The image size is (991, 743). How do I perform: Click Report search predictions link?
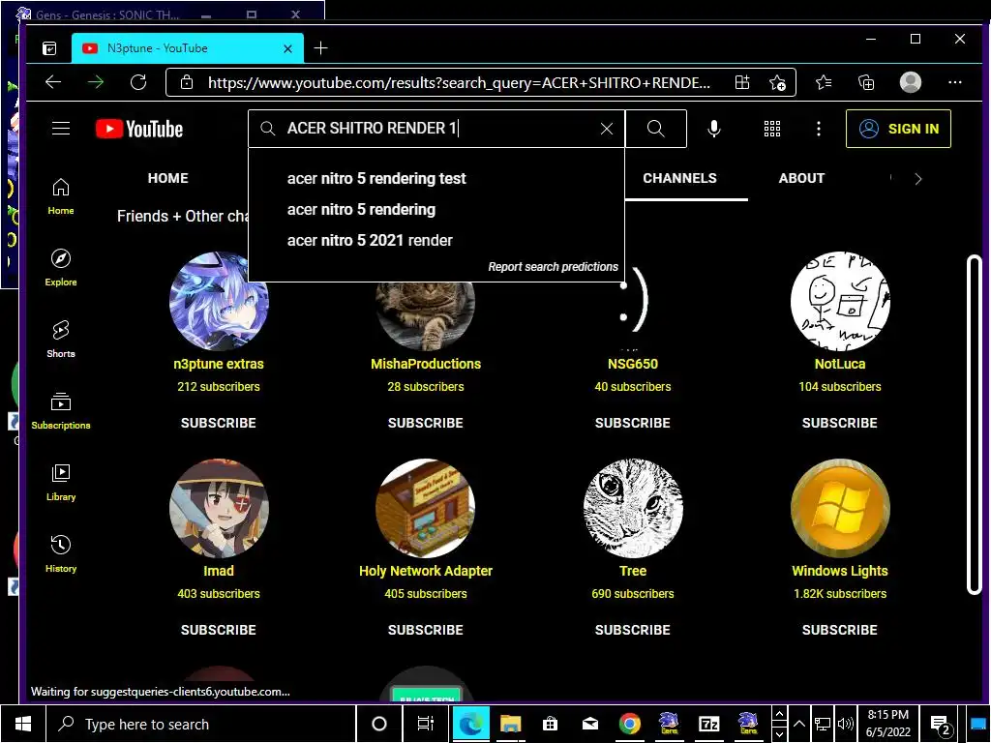[553, 267]
